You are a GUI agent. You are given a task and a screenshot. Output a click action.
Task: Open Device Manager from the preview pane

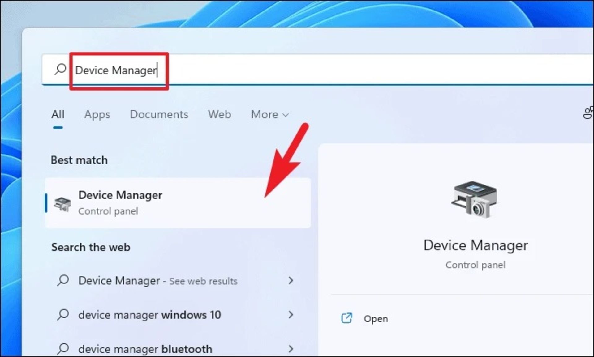point(375,319)
